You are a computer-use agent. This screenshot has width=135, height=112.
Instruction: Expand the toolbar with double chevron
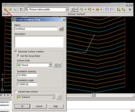(x=130, y=9)
